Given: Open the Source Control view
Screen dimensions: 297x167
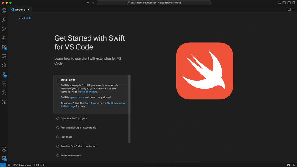Looking at the screenshot, I should (x=4, y=29).
